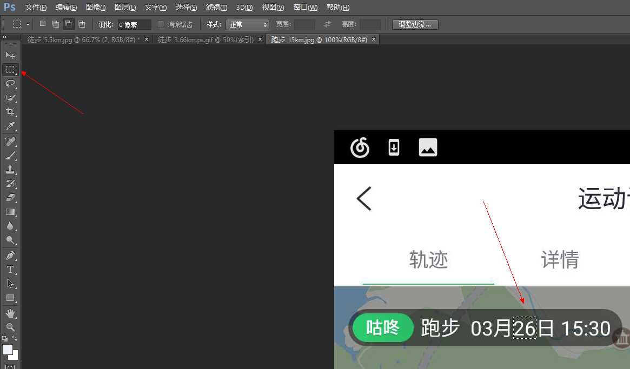
Task: Toggle the 消除锯齿 anti-alias checkbox
Action: pos(161,24)
